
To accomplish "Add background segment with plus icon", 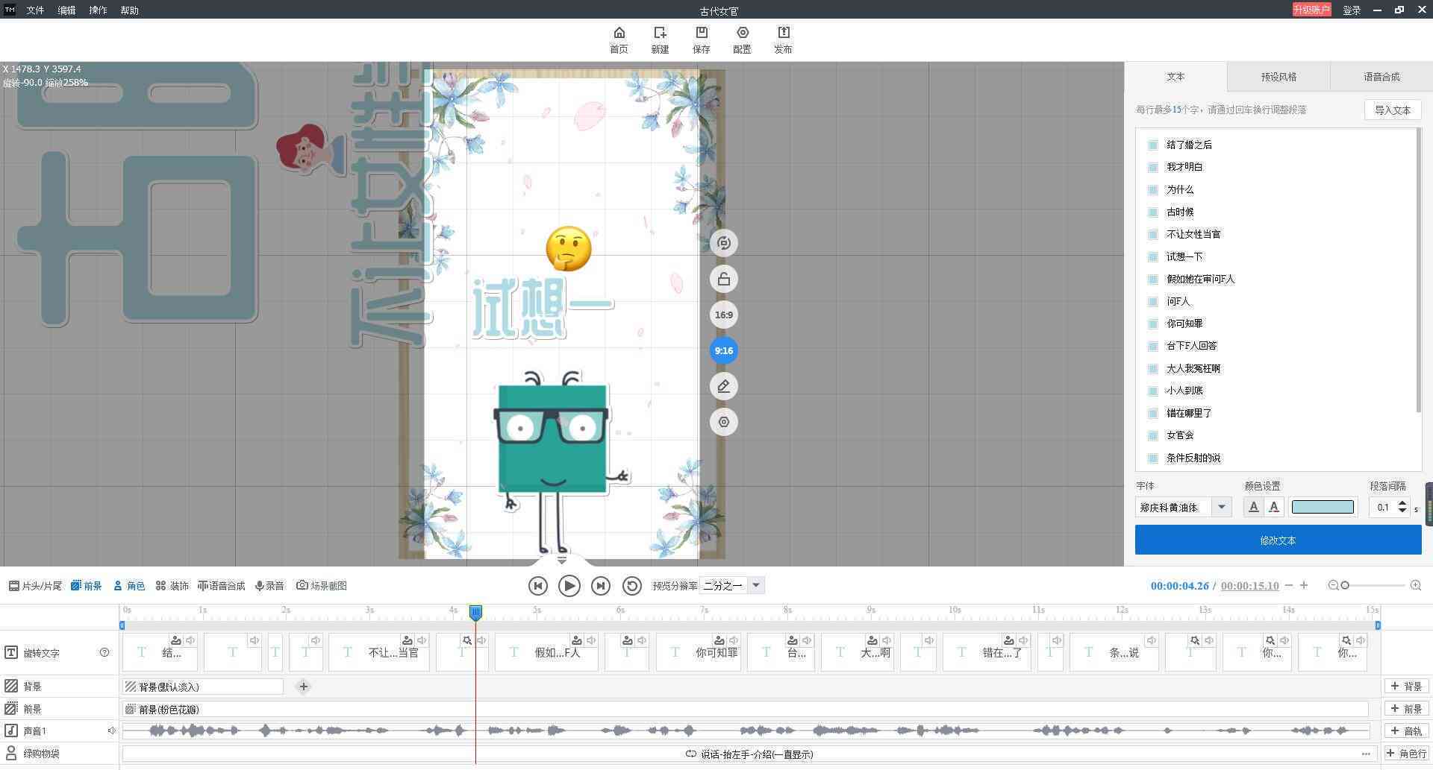I will click(303, 687).
